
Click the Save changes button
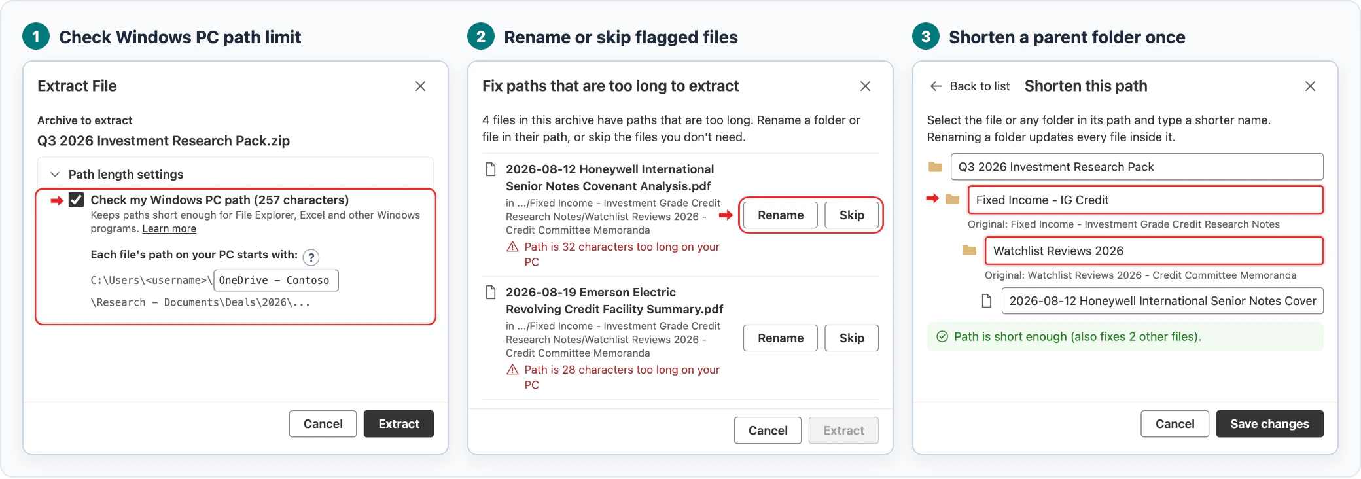click(x=1269, y=424)
